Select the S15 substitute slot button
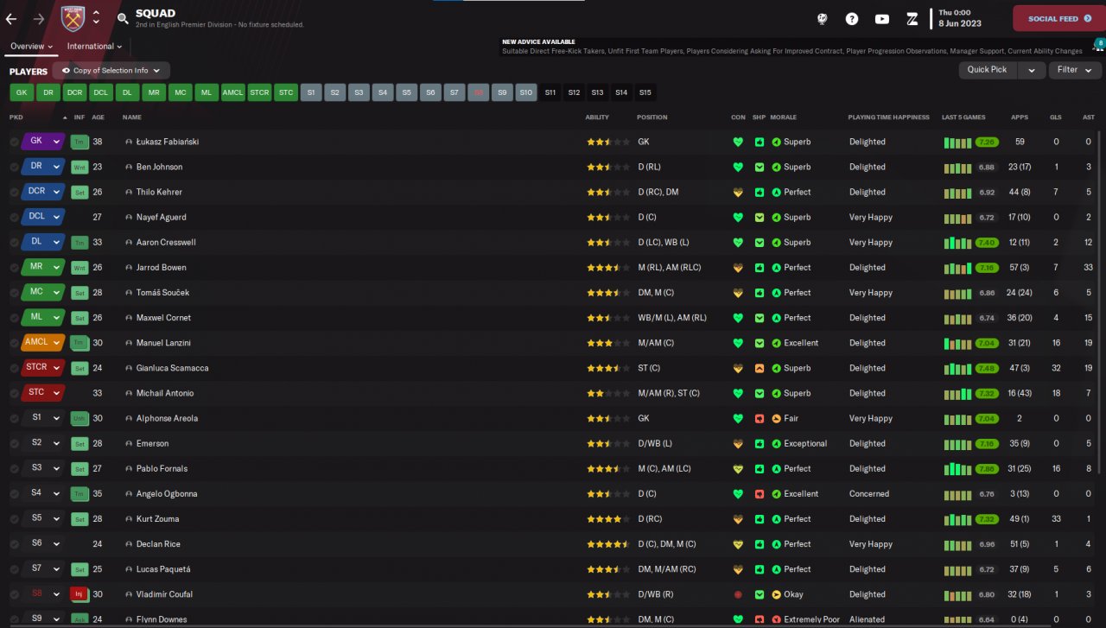The height and width of the screenshot is (628, 1106). point(645,92)
